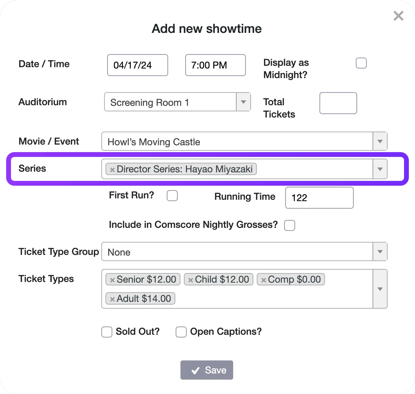Image resolution: width=415 pixels, height=394 pixels.
Task: Click the None ticket type group value
Action: pyautogui.click(x=119, y=252)
